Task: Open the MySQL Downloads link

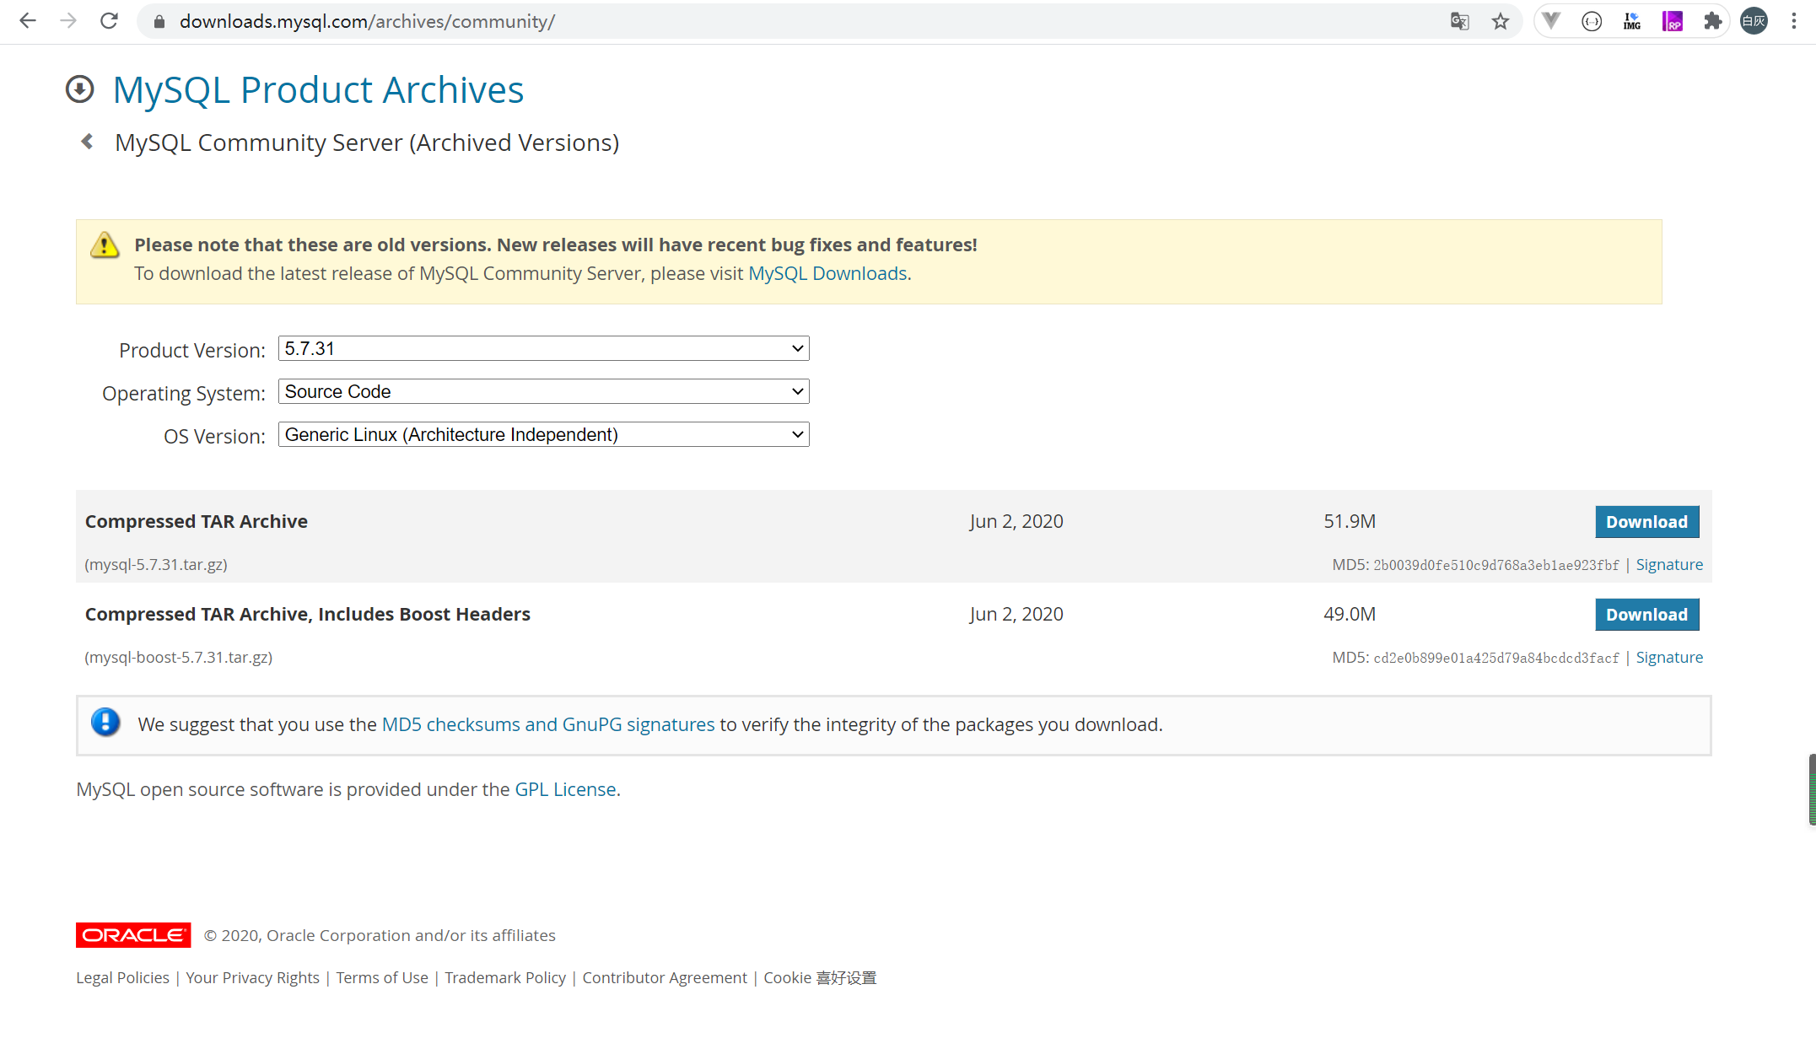Action: tap(827, 273)
